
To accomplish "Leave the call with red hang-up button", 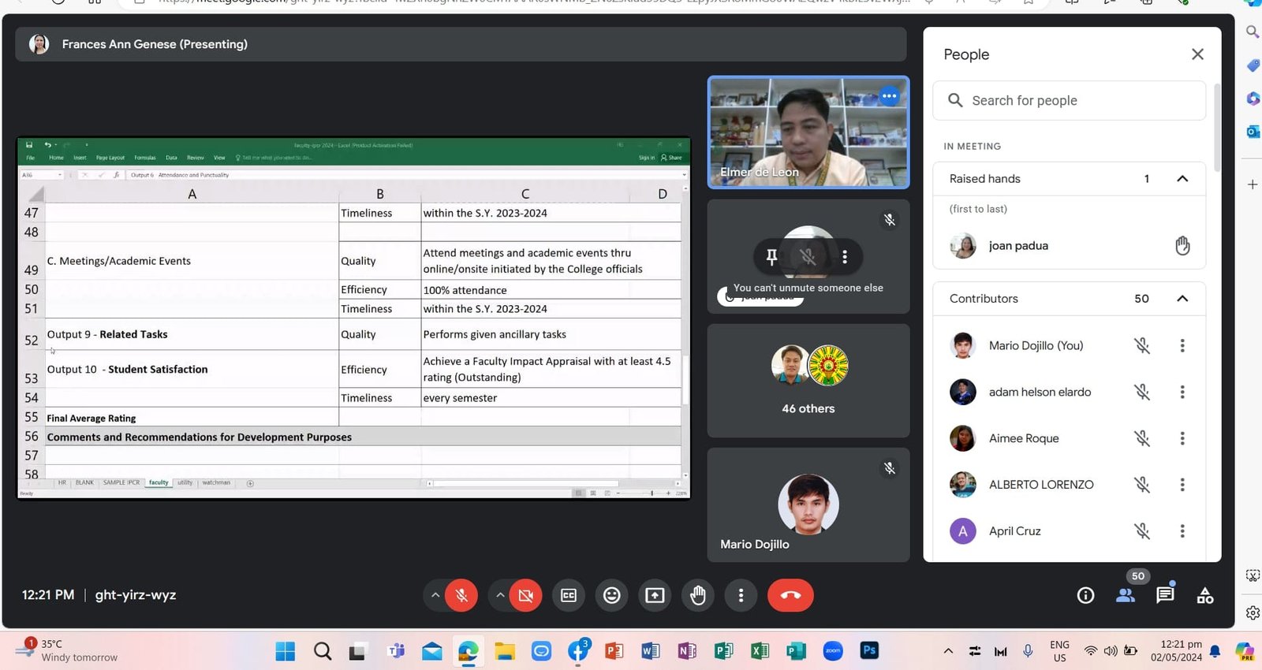I will pos(790,595).
